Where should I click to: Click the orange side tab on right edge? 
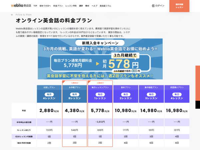click(198, 83)
